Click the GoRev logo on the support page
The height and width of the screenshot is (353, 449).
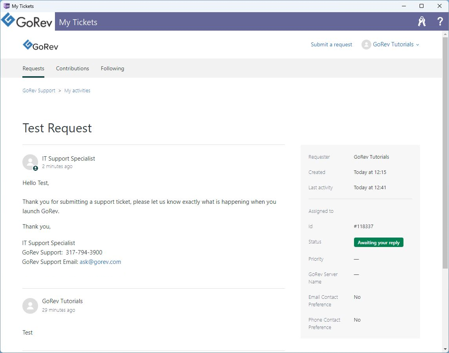click(40, 45)
